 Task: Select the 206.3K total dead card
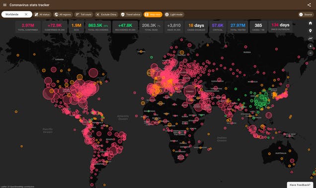(x=151, y=27)
